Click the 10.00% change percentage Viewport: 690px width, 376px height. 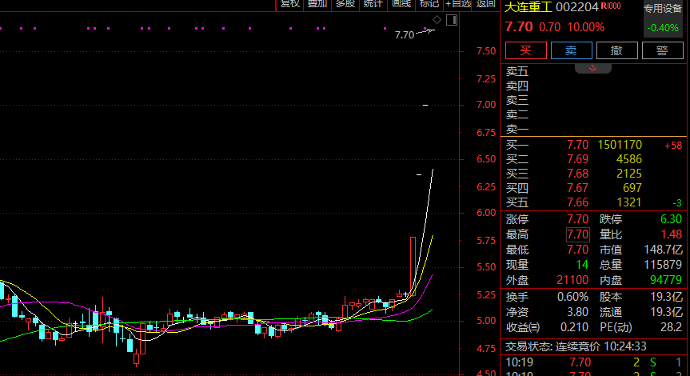(586, 27)
